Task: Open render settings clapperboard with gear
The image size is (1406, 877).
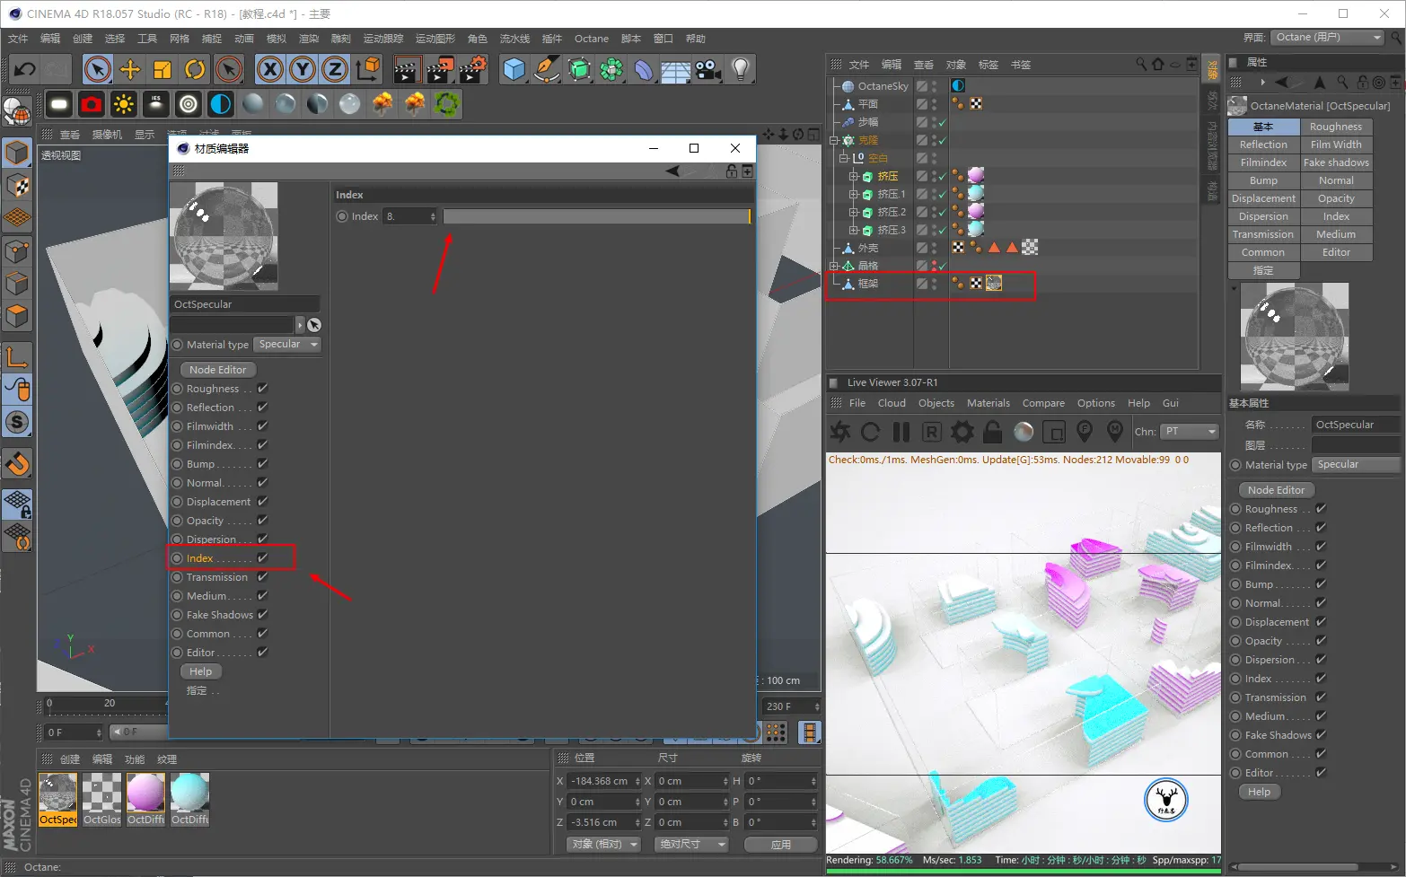Action: (x=473, y=69)
